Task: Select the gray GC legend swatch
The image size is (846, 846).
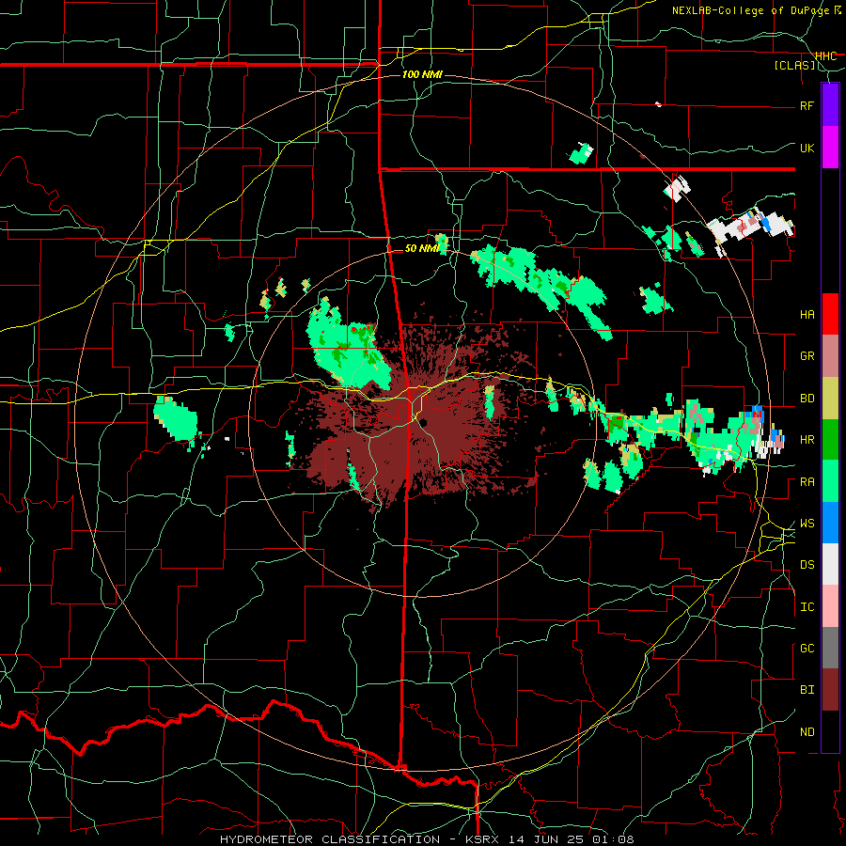Action: (830, 648)
